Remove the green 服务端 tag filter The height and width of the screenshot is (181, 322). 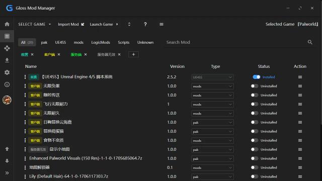tap(86, 54)
